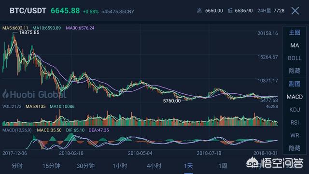Image resolution: width=309 pixels, height=174 pixels.
Task: Switch to the 1周 weekly interval tab
Action: 223,166
